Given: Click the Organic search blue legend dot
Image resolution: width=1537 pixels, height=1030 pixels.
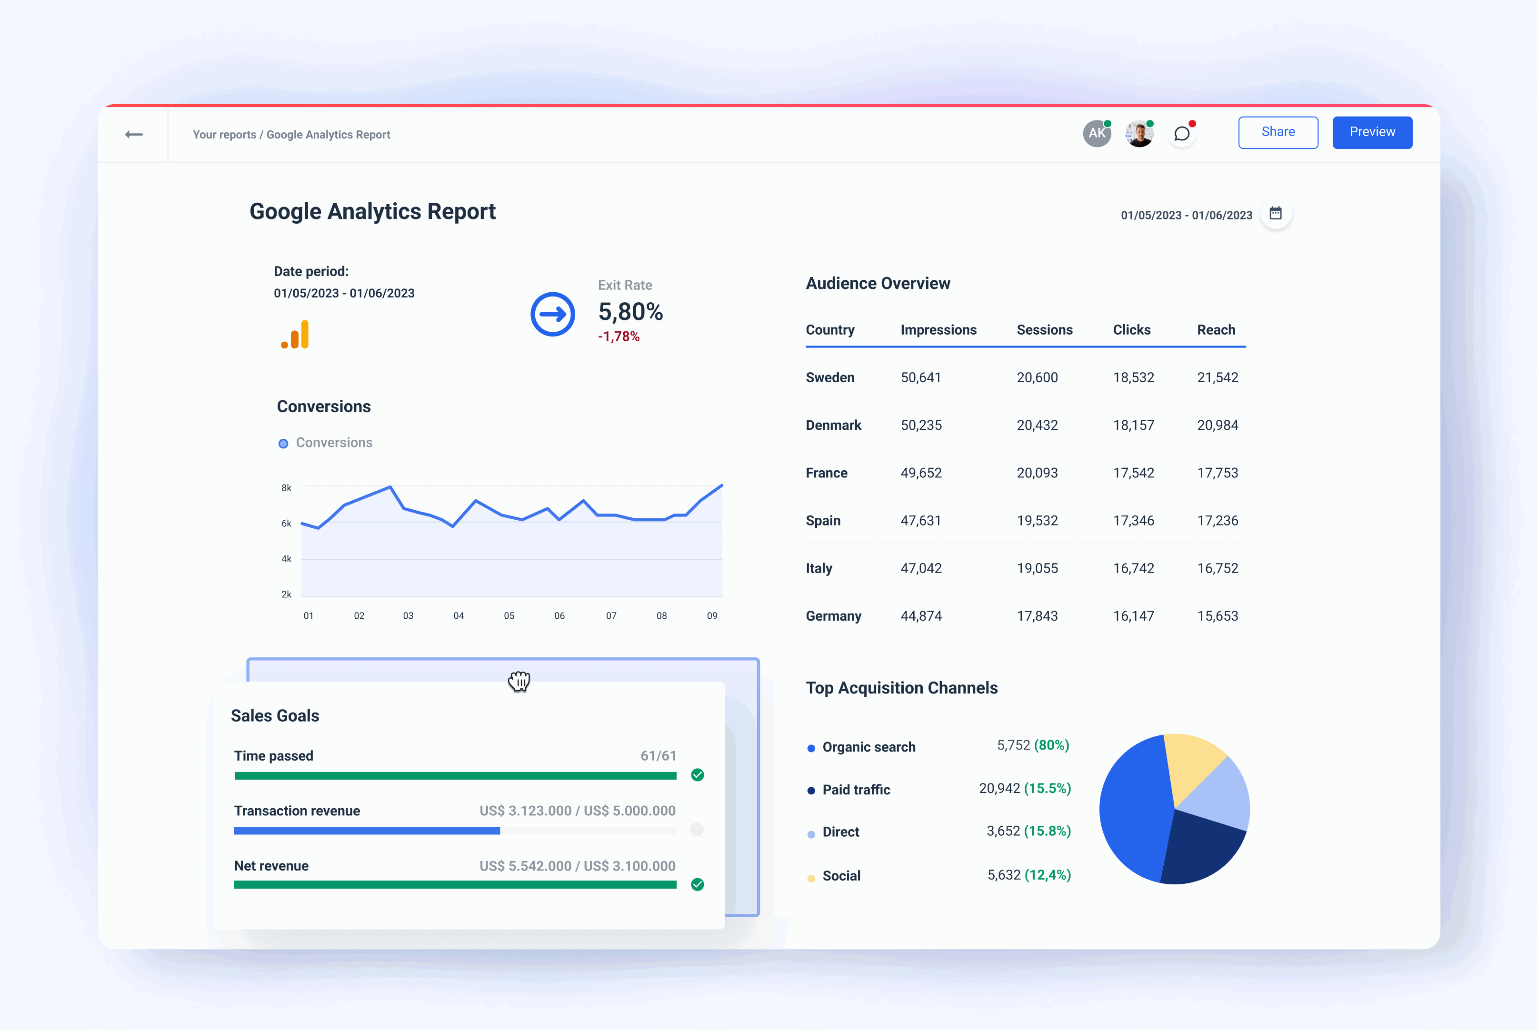Looking at the screenshot, I should coord(811,747).
